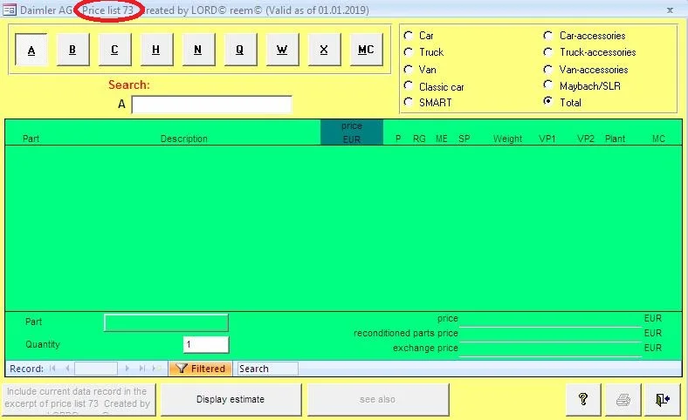
Task: Click the ME column header
Action: click(442, 139)
